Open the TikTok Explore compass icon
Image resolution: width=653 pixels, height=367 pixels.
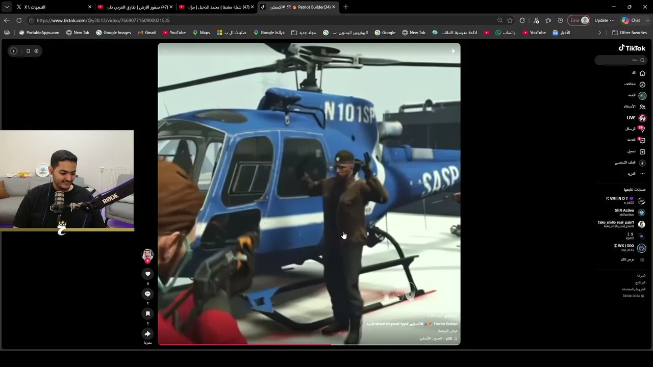[642, 84]
